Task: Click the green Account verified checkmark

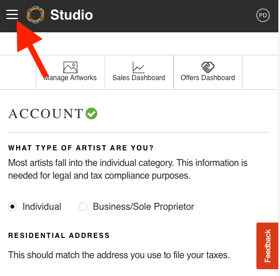Action: point(91,114)
